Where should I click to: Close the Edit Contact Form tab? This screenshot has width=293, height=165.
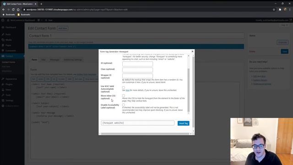tap(36, 4)
